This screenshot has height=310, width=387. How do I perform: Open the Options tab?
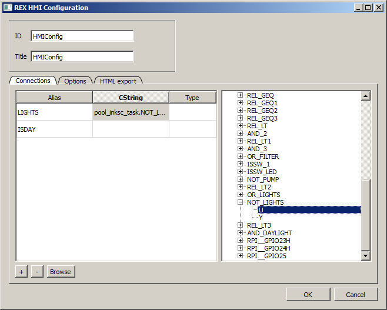[x=75, y=81]
